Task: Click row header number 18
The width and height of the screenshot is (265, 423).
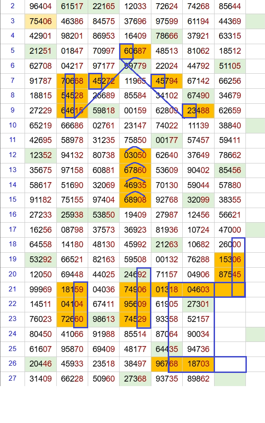Action: click(x=12, y=245)
